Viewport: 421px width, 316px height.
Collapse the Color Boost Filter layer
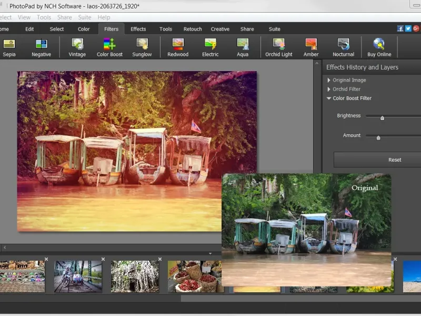point(328,98)
